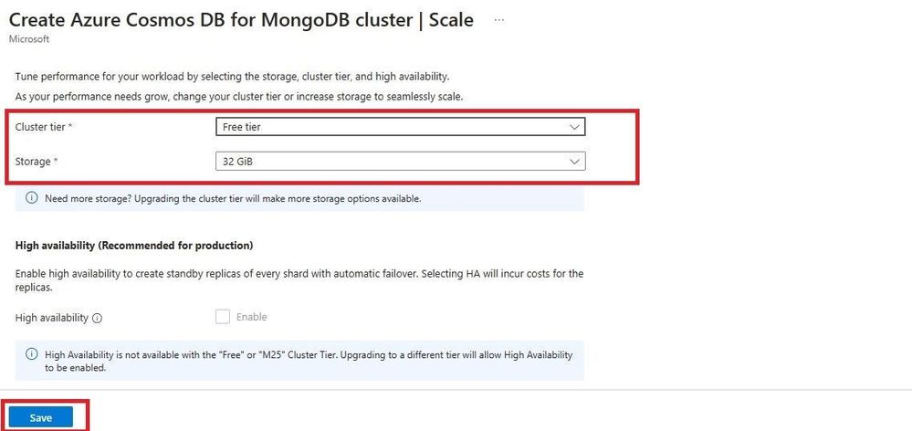Viewport: 912px width, 431px height.
Task: Open the 32 GiB storage combo box
Action: point(400,161)
